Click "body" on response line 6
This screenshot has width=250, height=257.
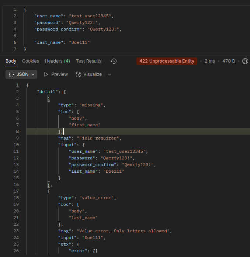pos(77,118)
